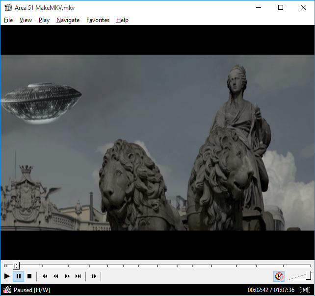
Task: Step forward one frame
Action: pos(94,276)
